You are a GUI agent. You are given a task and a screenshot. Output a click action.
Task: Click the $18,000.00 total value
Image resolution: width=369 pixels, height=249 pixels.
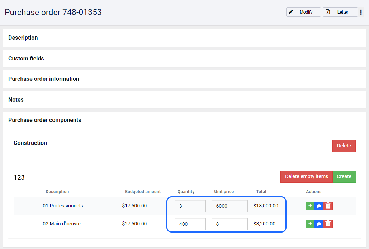click(x=266, y=206)
